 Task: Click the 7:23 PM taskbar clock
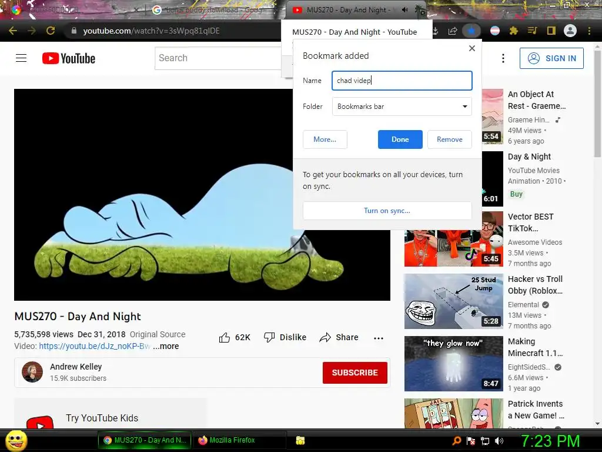550,441
